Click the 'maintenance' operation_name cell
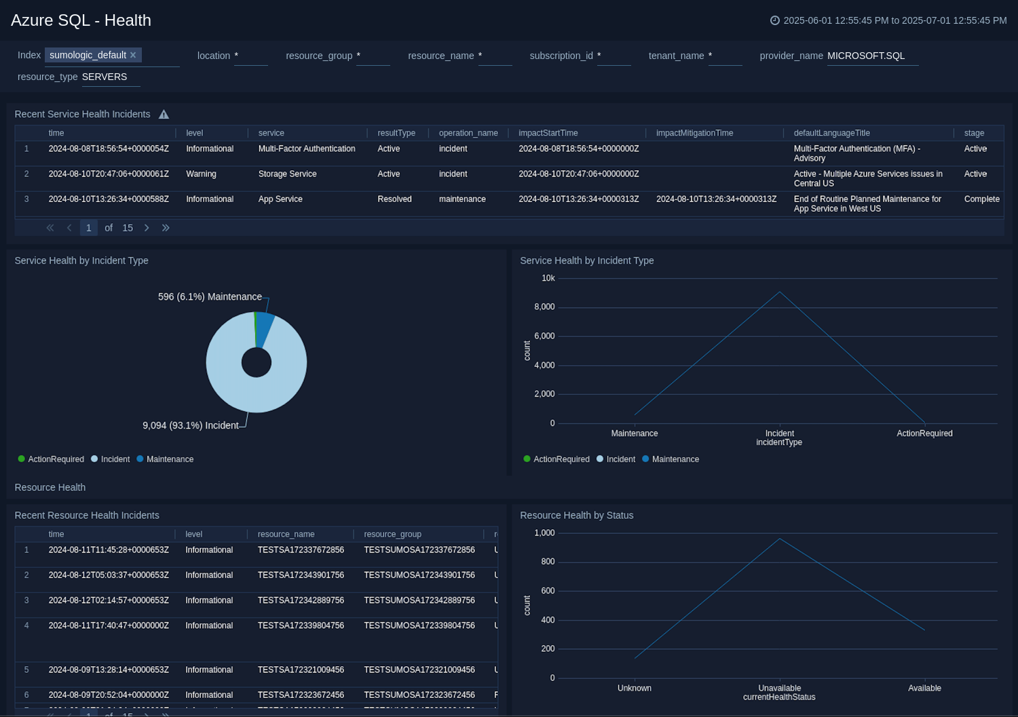 pyautogui.click(x=462, y=199)
